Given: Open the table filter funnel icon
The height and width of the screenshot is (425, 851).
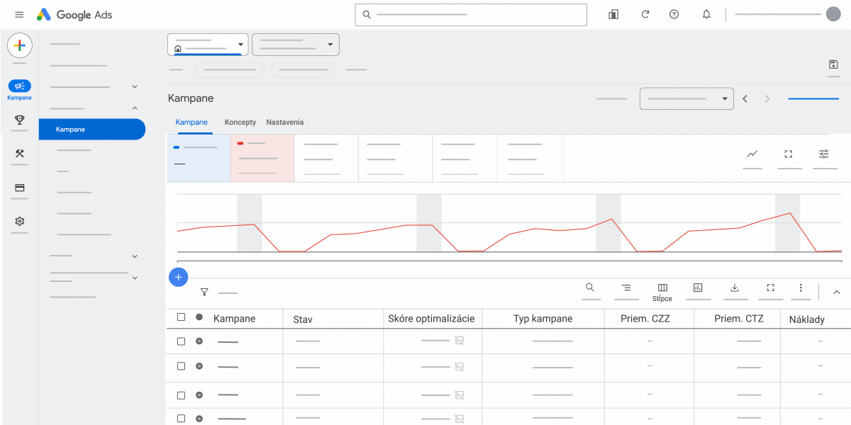Looking at the screenshot, I should click(x=204, y=292).
